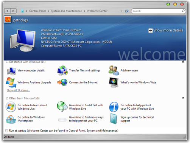
Task: Open Sign up online for technical support text
Action: [137, 119]
